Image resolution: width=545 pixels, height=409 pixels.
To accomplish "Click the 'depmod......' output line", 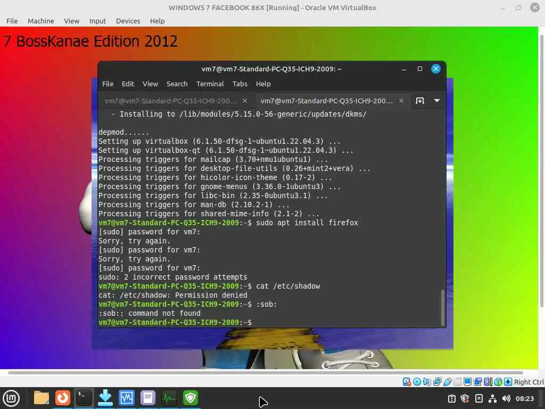I will click(x=123, y=132).
